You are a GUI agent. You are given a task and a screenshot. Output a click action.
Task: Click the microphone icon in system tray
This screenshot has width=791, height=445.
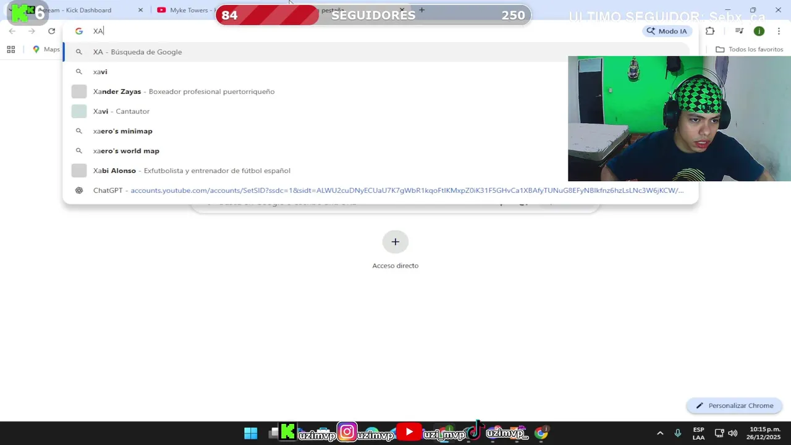[678, 433]
